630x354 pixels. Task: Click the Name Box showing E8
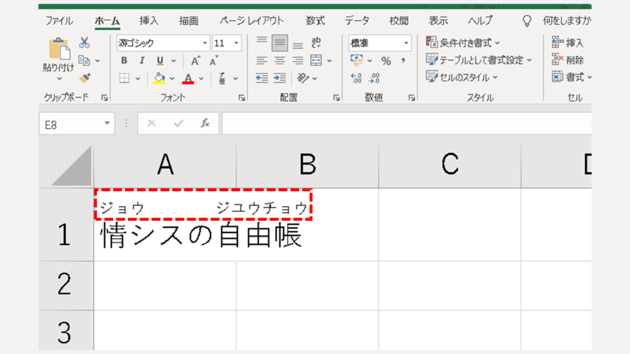(70, 124)
